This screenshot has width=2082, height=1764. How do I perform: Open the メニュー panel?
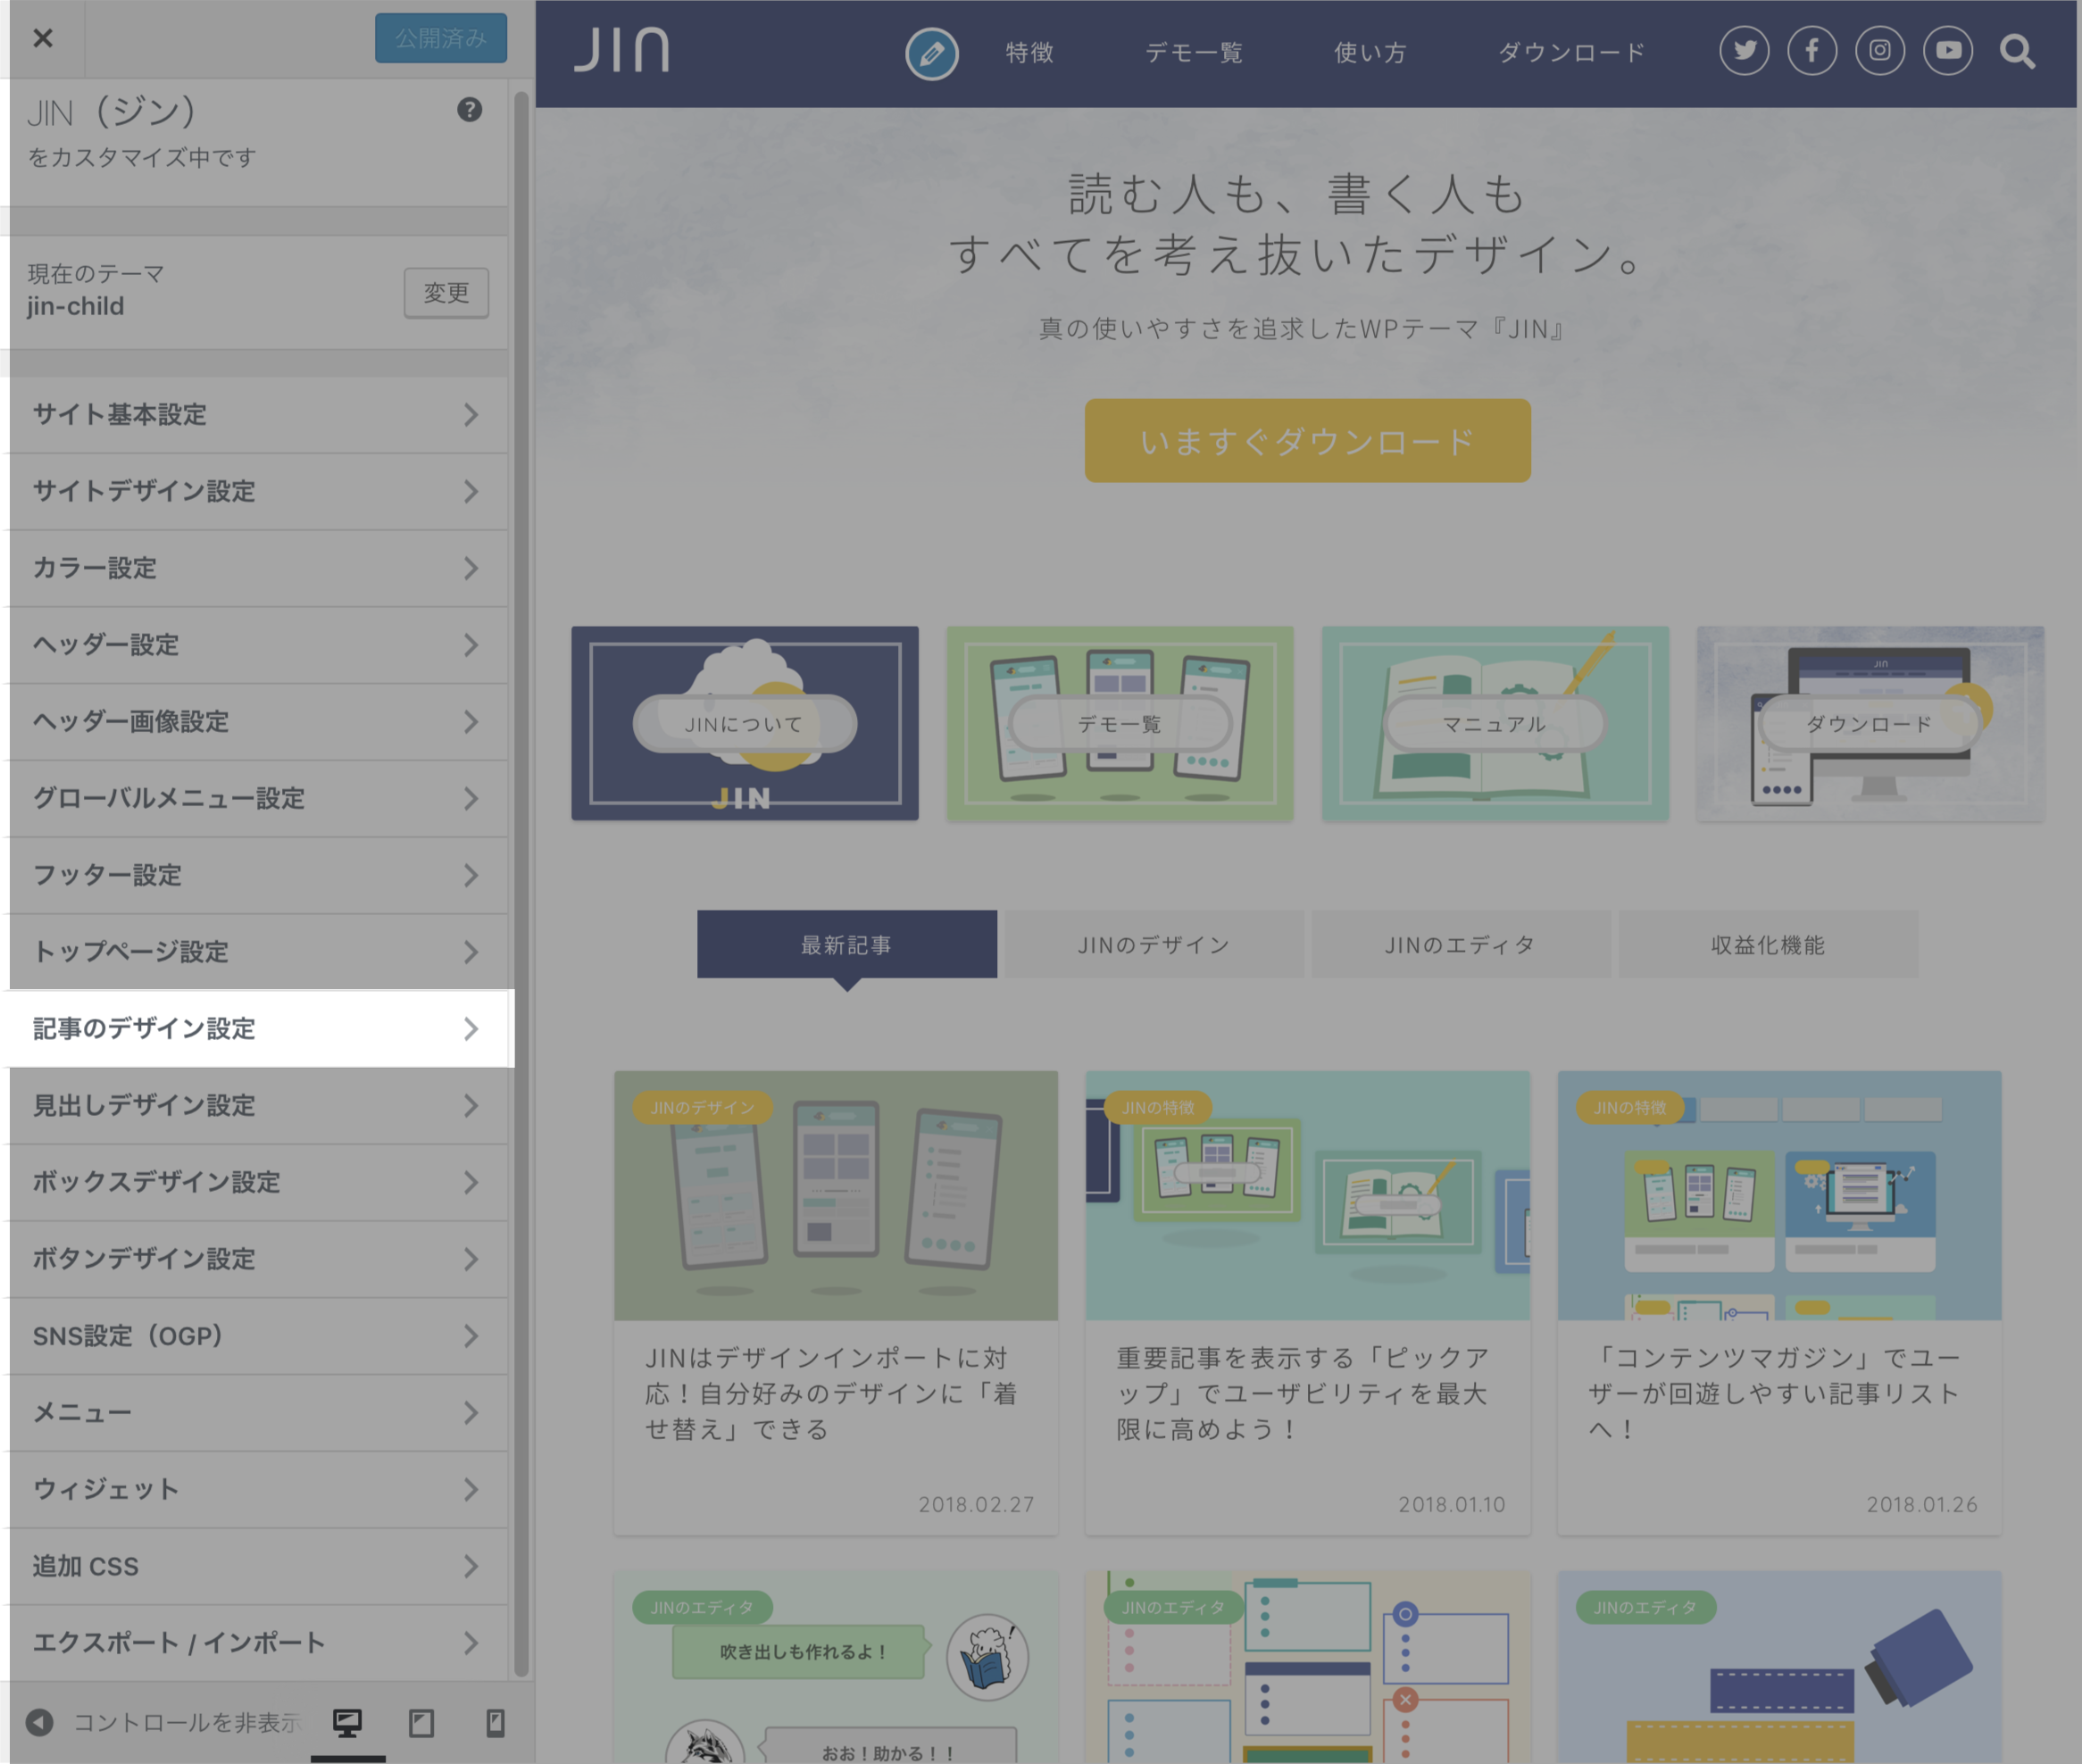[258, 1413]
